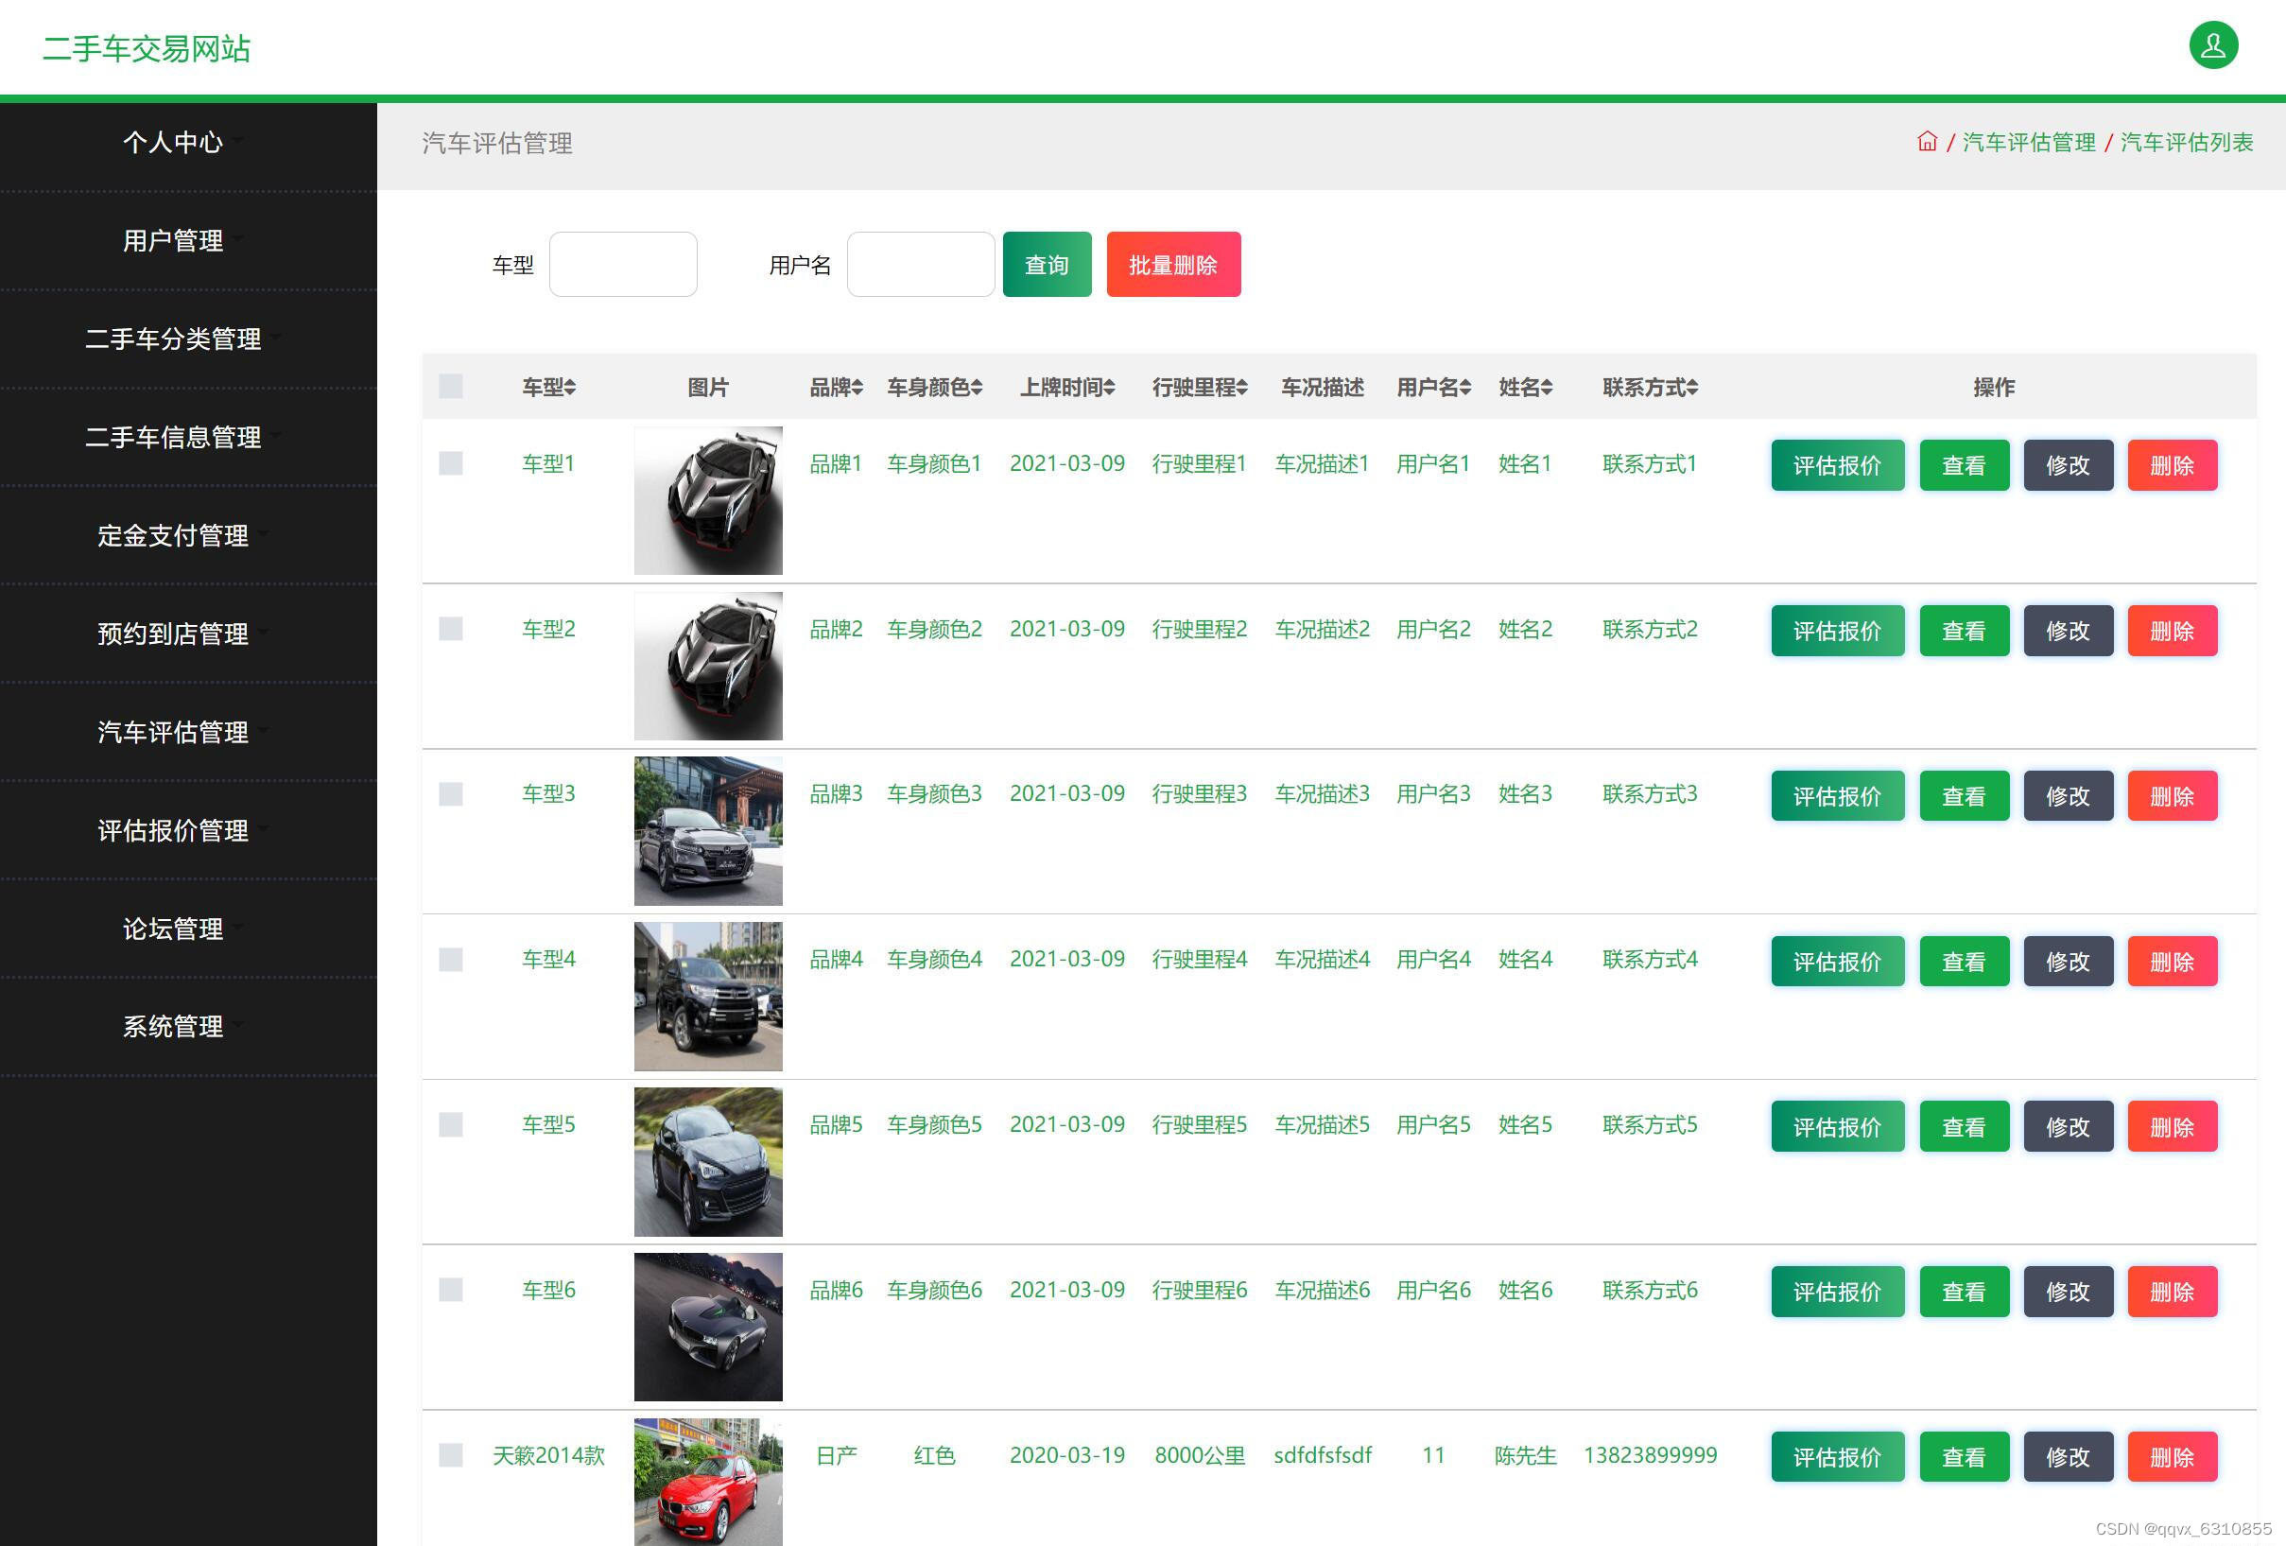Tick the select-all checkbox in table header
This screenshot has height=1546, width=2286.
[x=451, y=386]
